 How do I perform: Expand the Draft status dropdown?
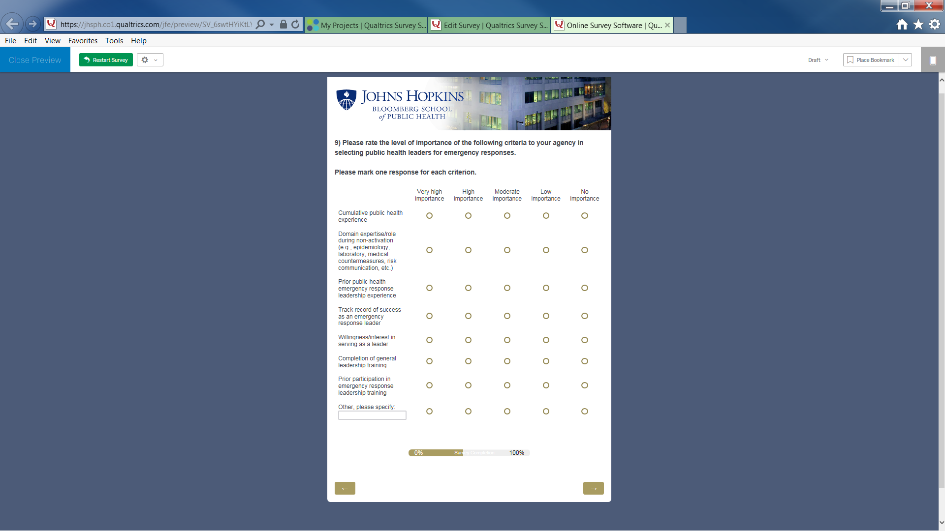point(818,60)
